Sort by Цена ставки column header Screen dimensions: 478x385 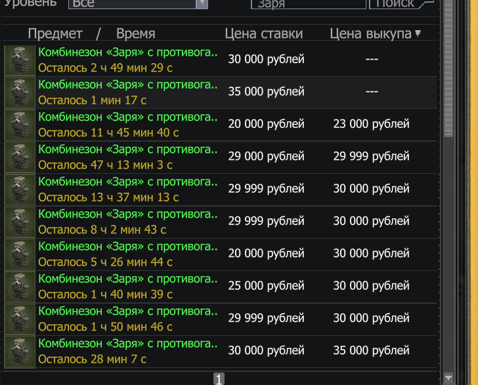coord(264,33)
